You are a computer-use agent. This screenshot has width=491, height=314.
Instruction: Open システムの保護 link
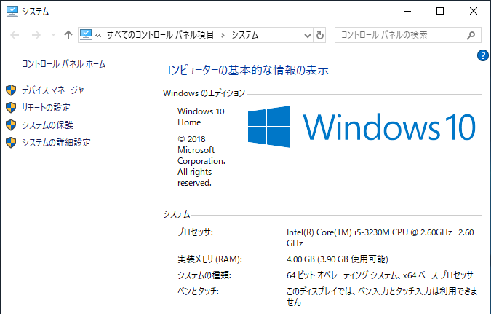(47, 125)
